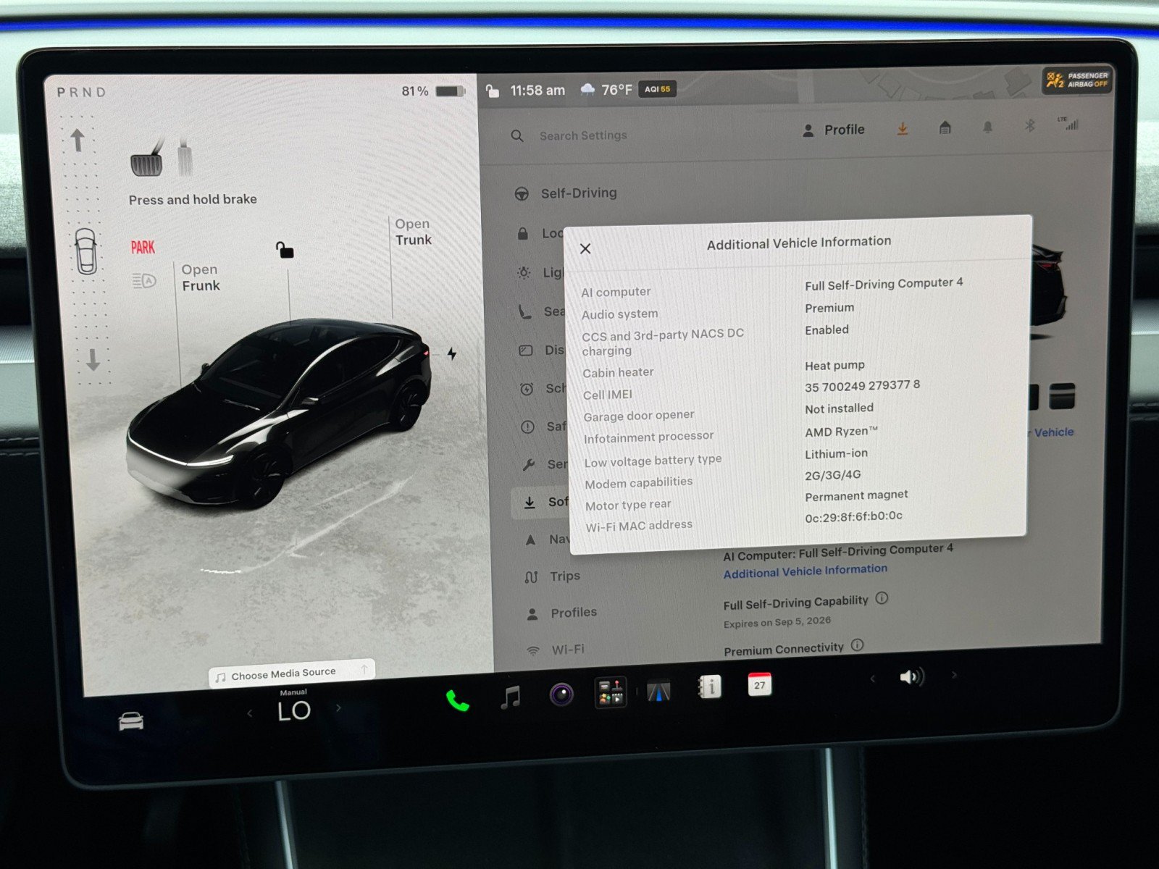Open Self-Driving settings
Viewport: 1159px width, 869px height.
pyautogui.click(x=566, y=193)
